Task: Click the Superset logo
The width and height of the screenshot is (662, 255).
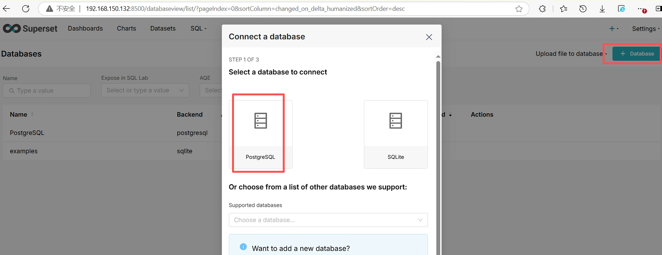Action: 30,28
